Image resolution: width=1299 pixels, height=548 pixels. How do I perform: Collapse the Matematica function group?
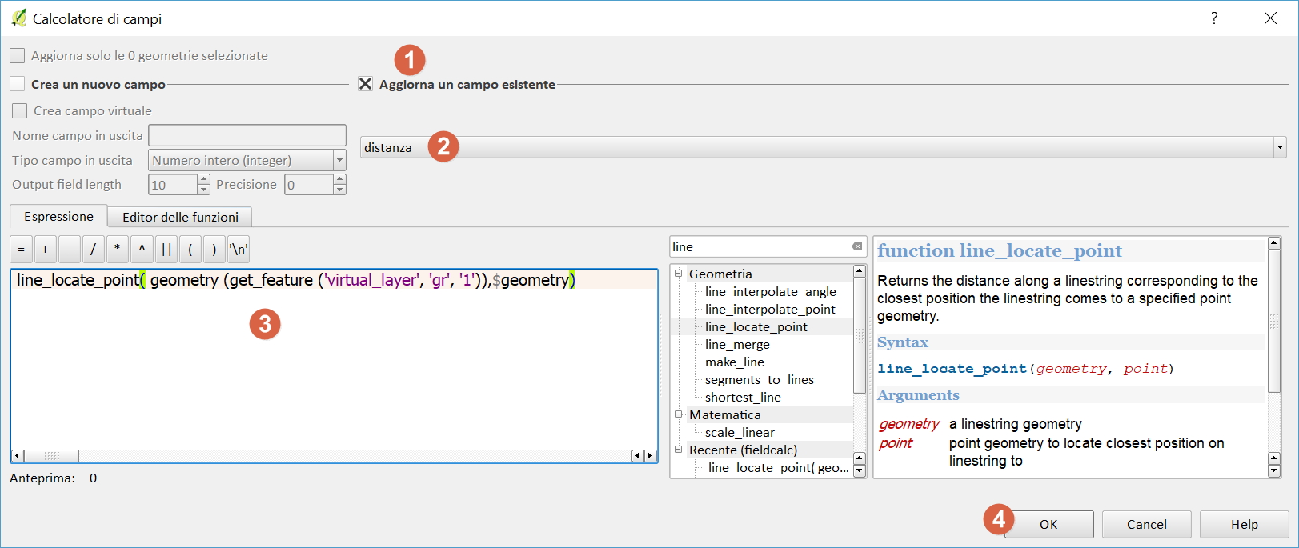pos(679,414)
